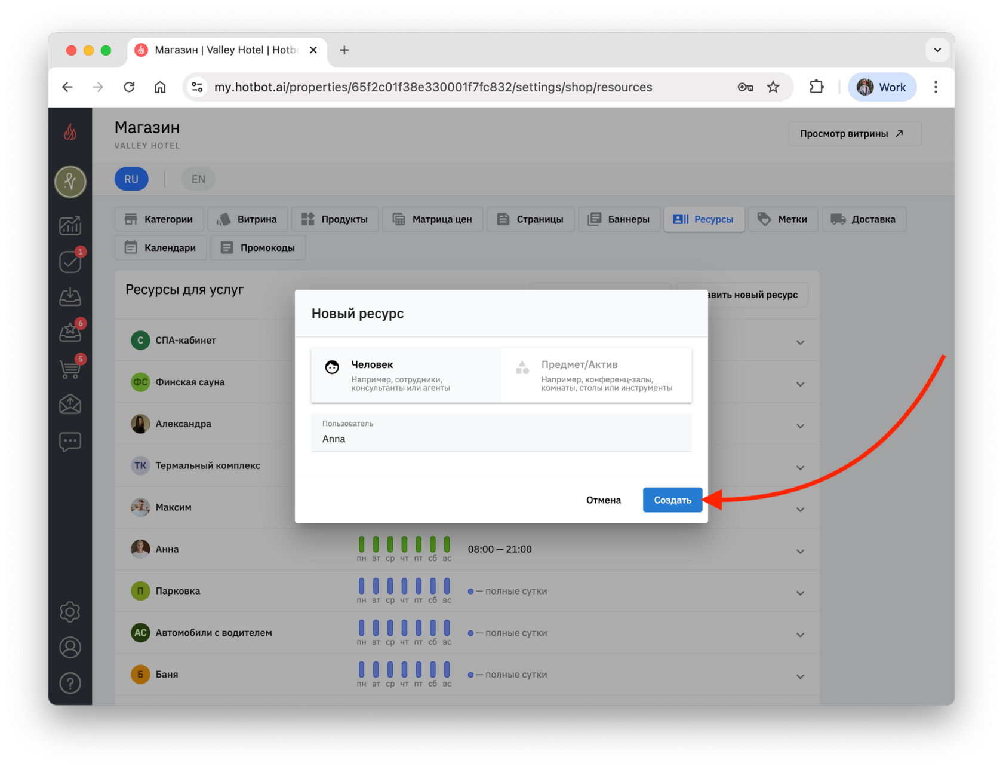
Task: Open the user profile sidebar icon
Action: pyautogui.click(x=70, y=647)
